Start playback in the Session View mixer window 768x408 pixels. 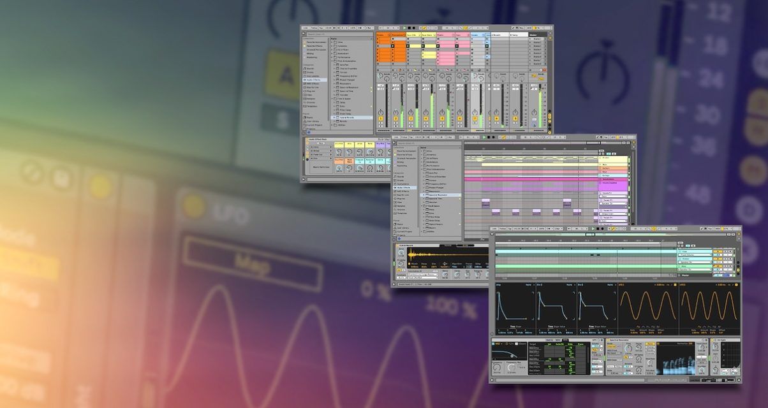(x=404, y=28)
